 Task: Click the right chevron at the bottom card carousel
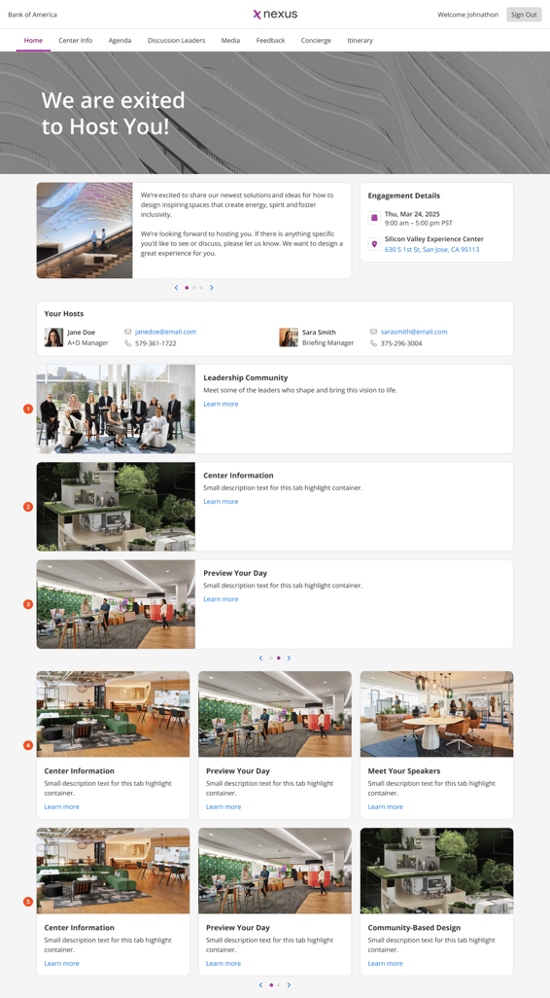click(x=289, y=985)
